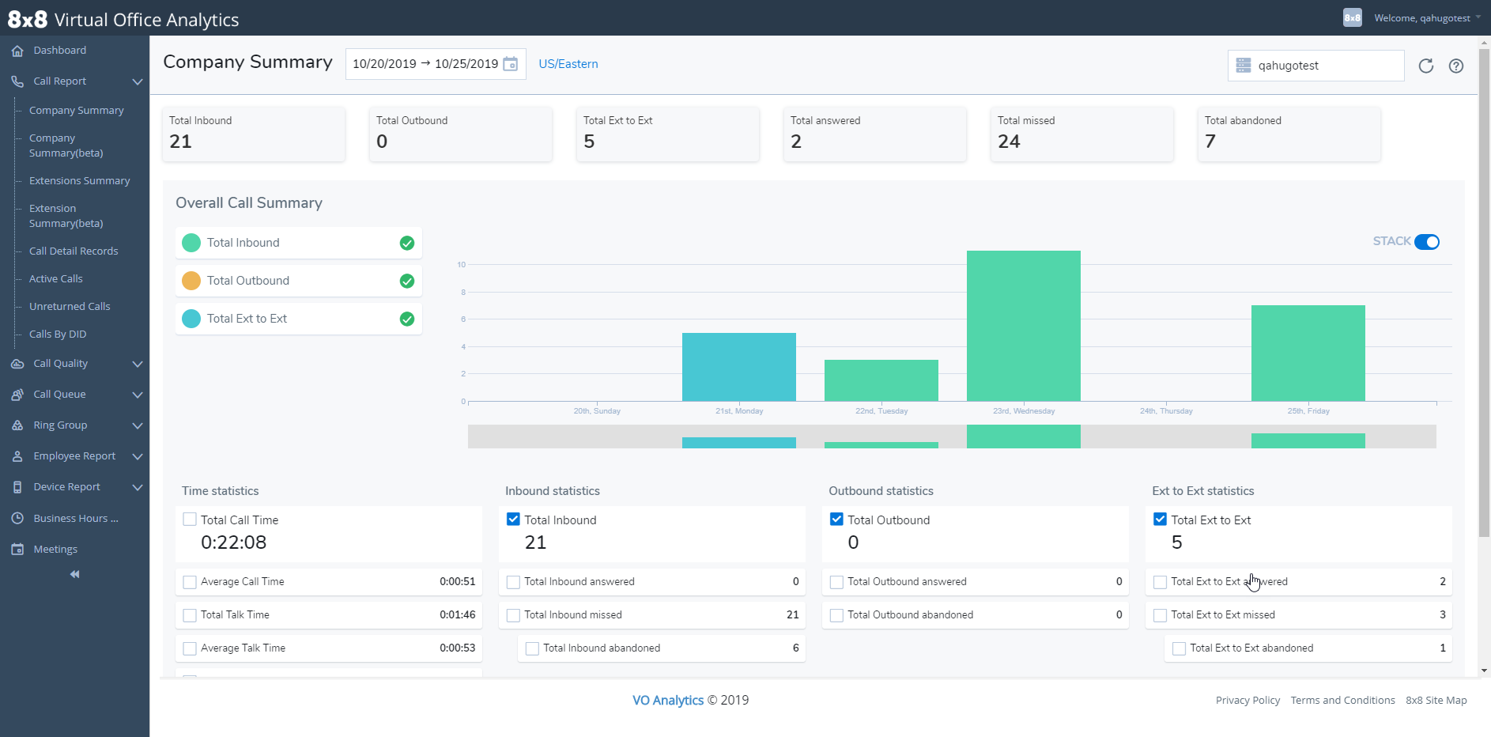Toggle the STACK switch on the chart

(x=1428, y=241)
